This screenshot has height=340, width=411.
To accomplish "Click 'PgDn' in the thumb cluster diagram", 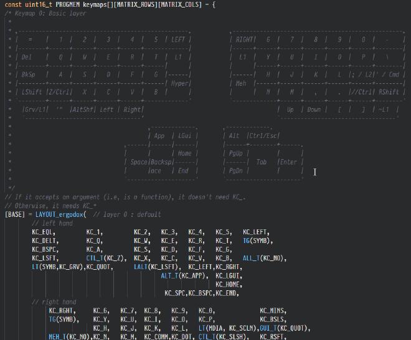I will click(235, 171).
